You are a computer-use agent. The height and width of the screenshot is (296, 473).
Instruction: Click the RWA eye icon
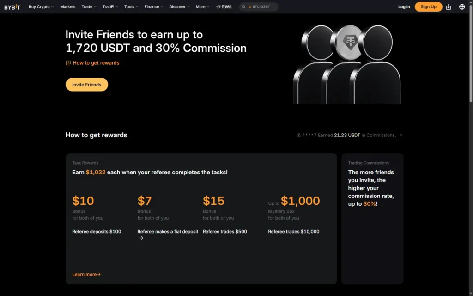[218, 6]
